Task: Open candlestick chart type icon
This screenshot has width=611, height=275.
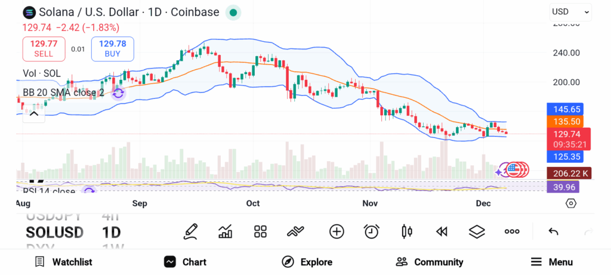Action: 407,231
